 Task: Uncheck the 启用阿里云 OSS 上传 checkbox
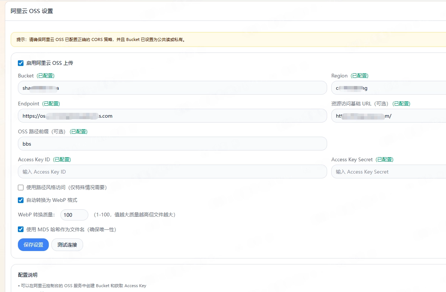point(21,63)
